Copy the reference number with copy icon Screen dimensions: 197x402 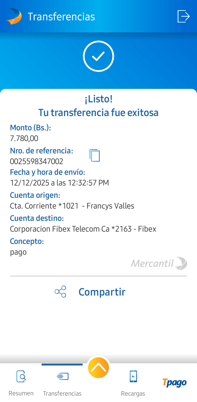click(95, 156)
